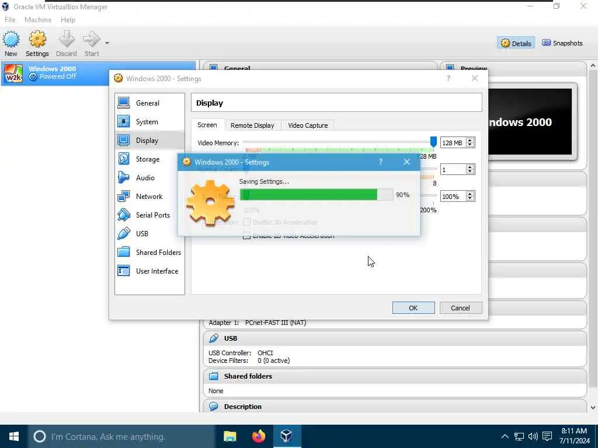Launch Firefox from the taskbar
This screenshot has height=448, width=598.
[259, 436]
